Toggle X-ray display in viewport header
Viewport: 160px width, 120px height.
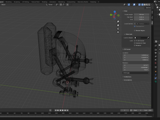[139, 5]
